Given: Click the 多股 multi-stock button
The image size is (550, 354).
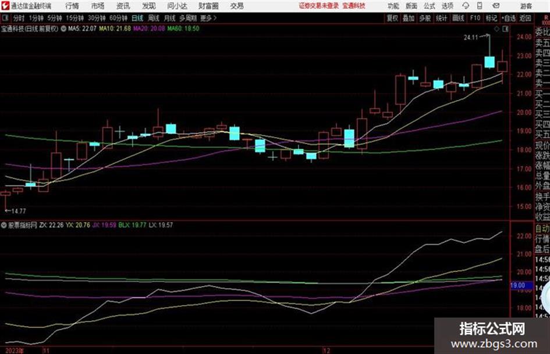Looking at the screenshot, I should pyautogui.click(x=425, y=18).
